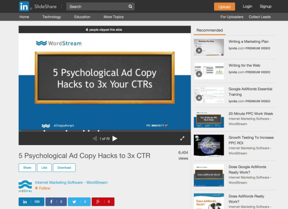Image resolution: width=288 pixels, height=209 pixels.
Task: Open Growth Testing To Increase PPC ROI link
Action: tap(251, 140)
